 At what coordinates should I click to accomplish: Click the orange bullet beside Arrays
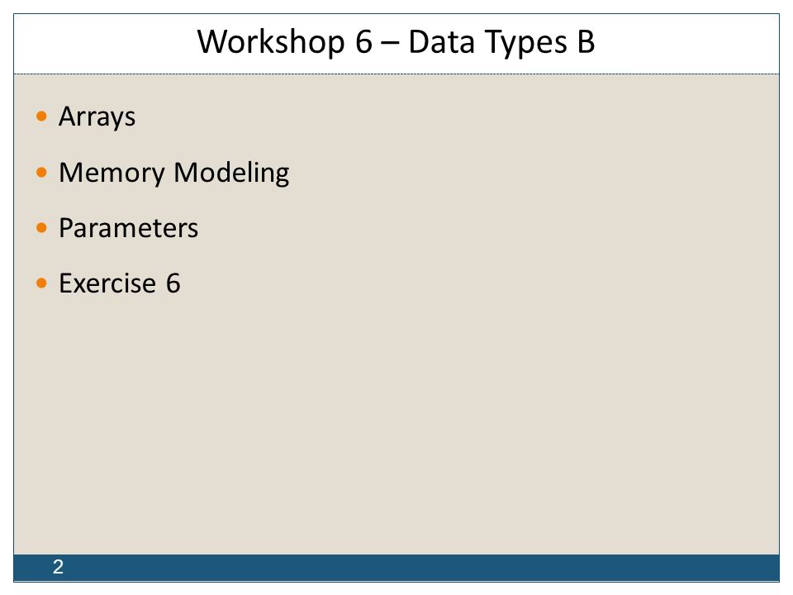(x=41, y=117)
